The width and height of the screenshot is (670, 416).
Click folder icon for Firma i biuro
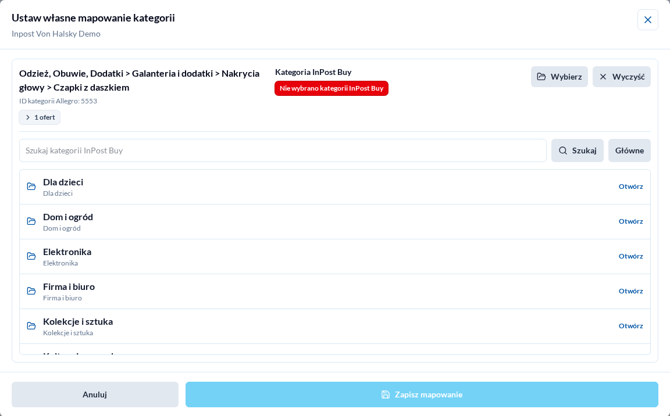point(31,291)
